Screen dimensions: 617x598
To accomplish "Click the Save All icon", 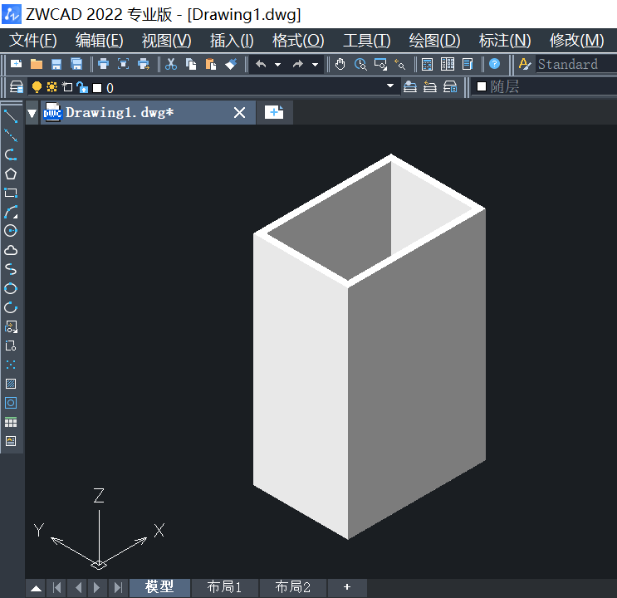I will pyautogui.click(x=76, y=64).
